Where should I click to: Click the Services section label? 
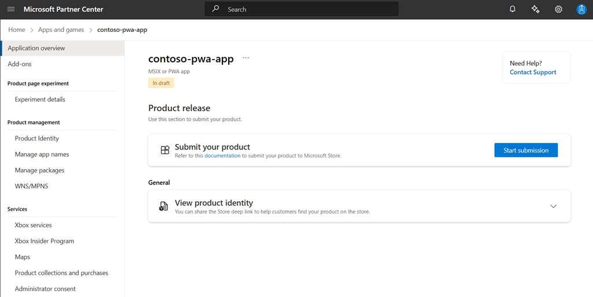(x=17, y=209)
